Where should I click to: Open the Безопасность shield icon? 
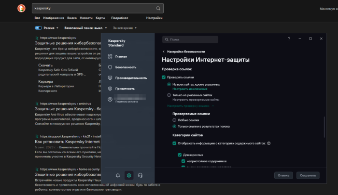point(110,67)
